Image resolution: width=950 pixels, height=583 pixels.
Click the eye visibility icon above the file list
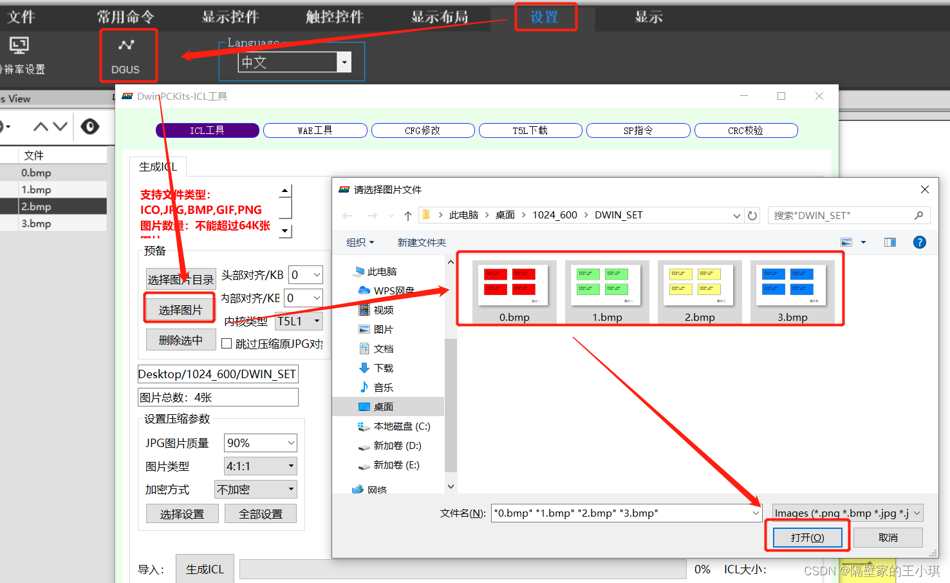pos(90,127)
